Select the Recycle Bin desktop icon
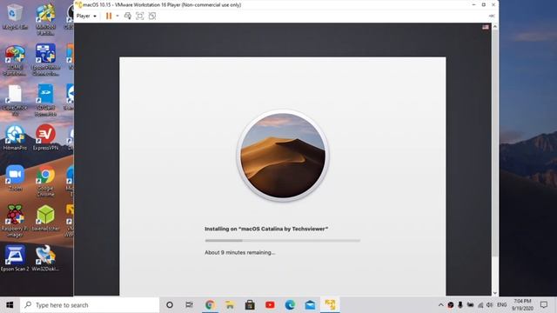 15,17
